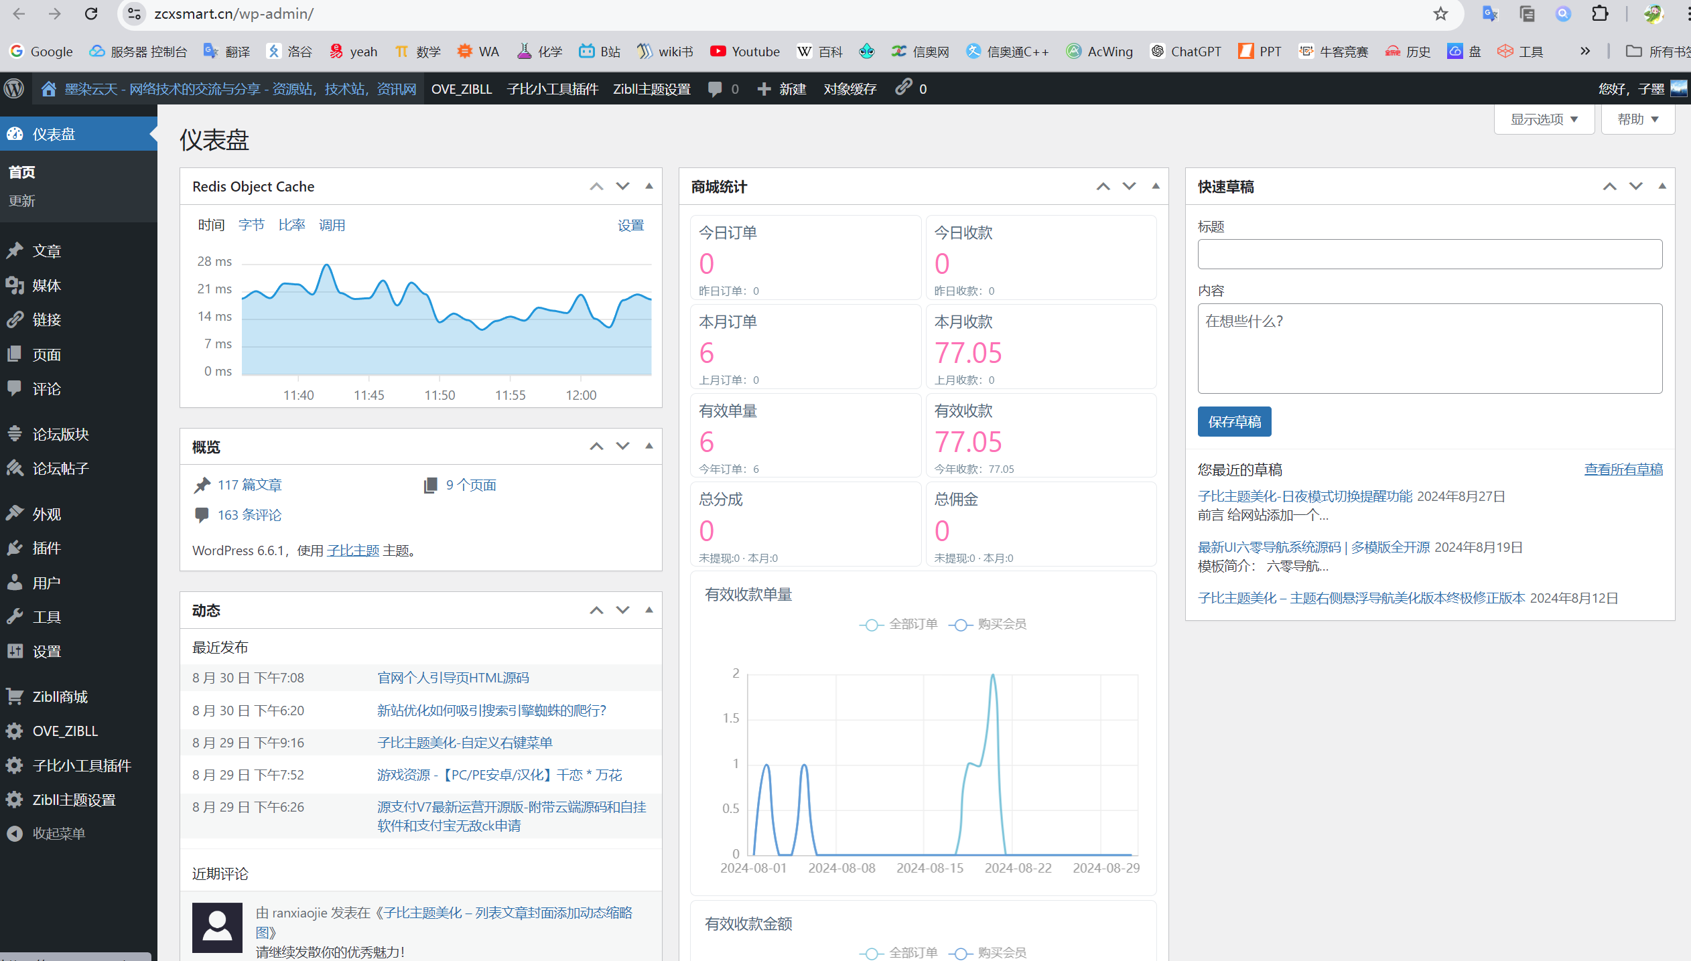1691x961 pixels.
Task: Expand the 显示选项 screen options dropdown
Action: point(1544,119)
